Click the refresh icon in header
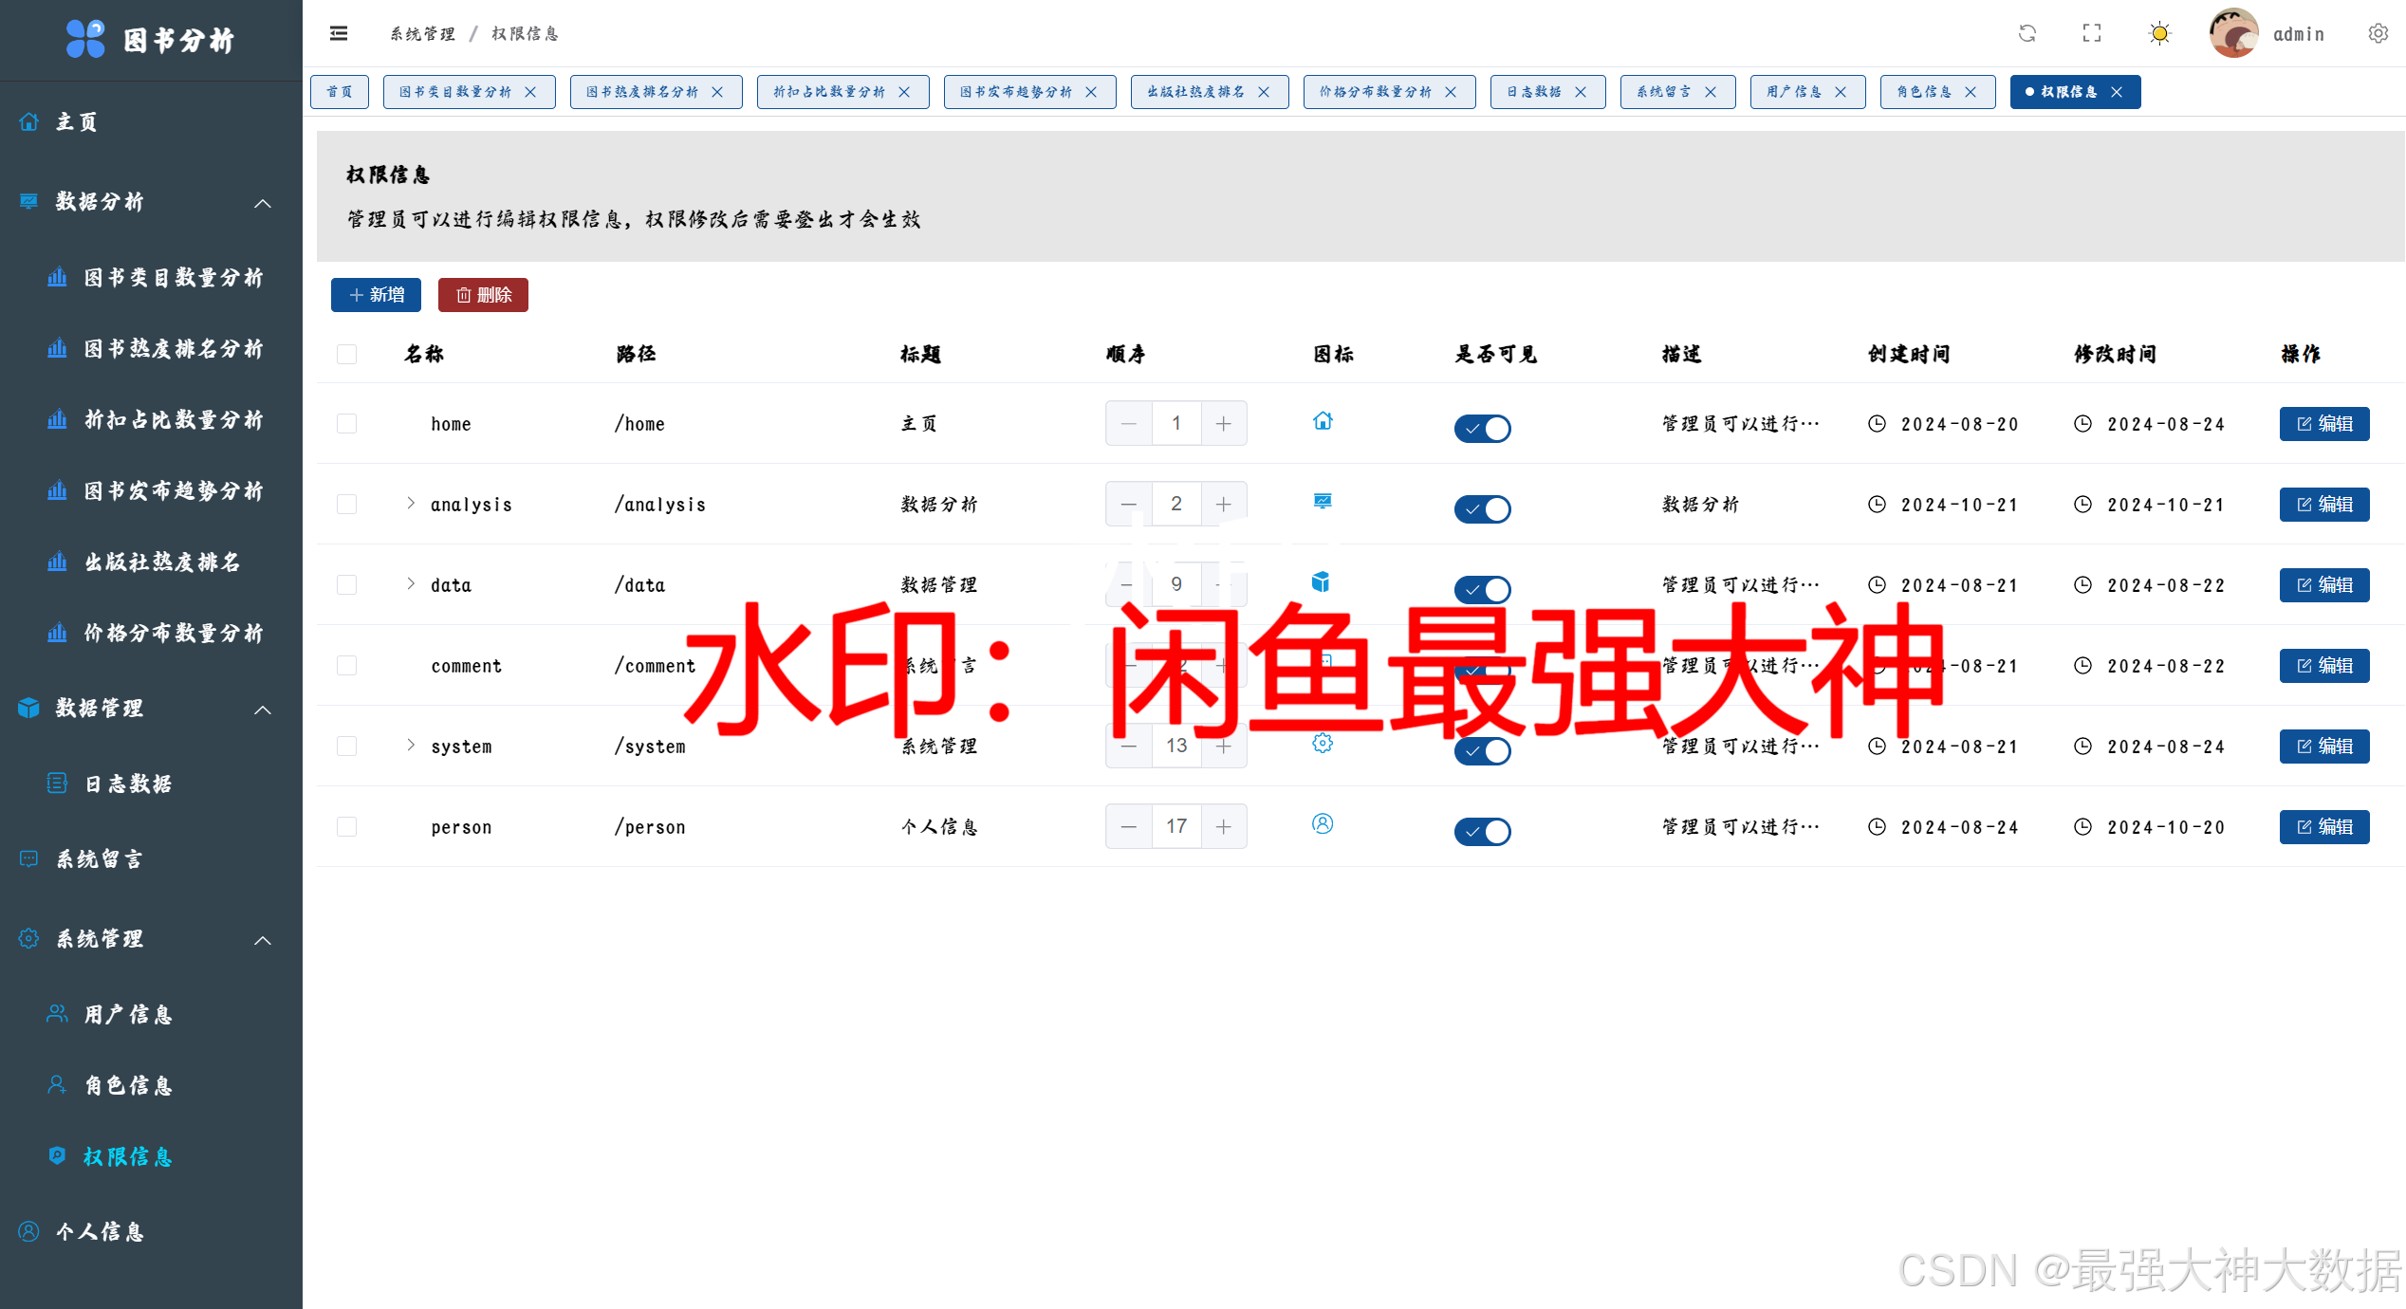 pyautogui.click(x=2027, y=34)
